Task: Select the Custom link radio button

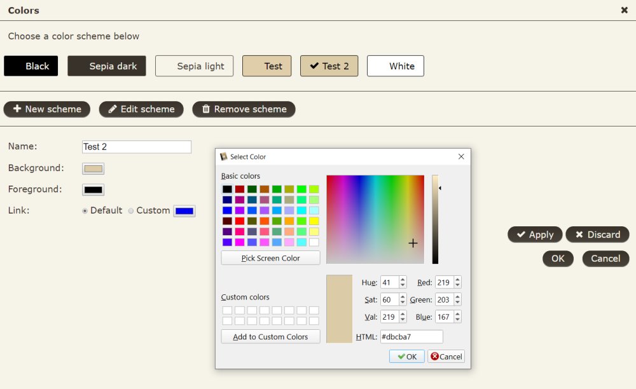Action: (131, 211)
